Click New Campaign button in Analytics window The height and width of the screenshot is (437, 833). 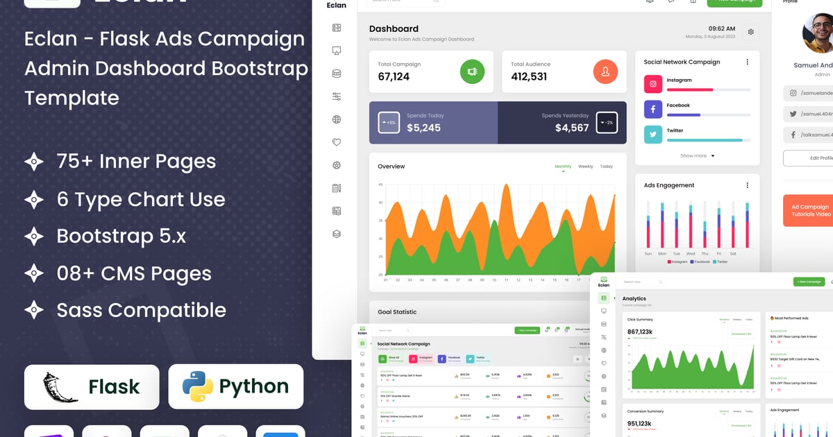pyautogui.click(x=808, y=282)
